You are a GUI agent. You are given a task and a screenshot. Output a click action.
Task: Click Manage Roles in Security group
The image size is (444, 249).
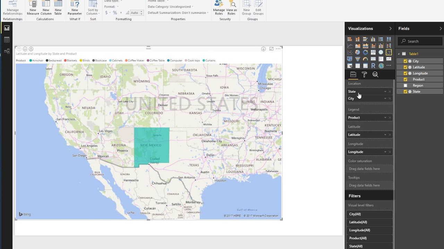click(219, 8)
